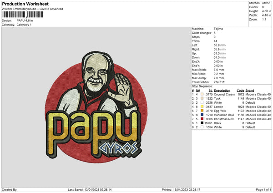This screenshot has height=193, width=273.
Task: Click 'Christmas Red' description row
Action: [224, 119]
